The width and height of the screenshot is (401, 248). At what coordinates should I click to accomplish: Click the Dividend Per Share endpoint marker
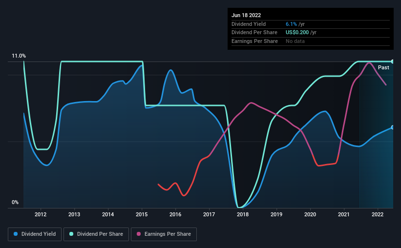[x=392, y=62]
